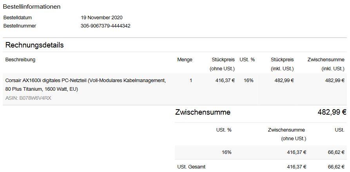Click the ASIN B078W6V4RX text
Viewport: 350px width, 172px height.
point(28,98)
